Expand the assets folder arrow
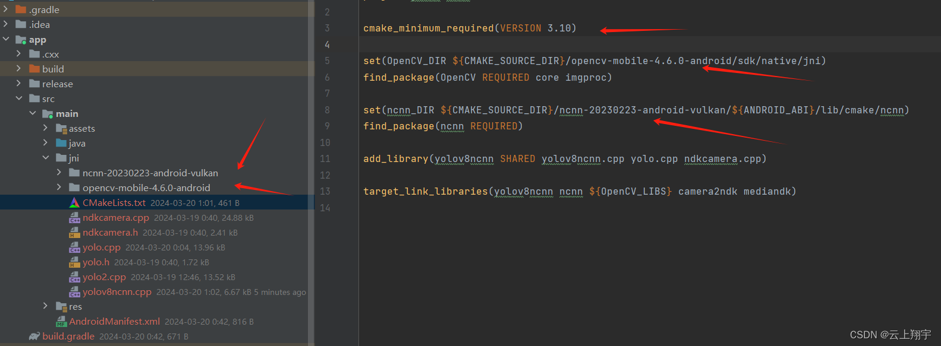This screenshot has height=346, width=941. coord(45,128)
